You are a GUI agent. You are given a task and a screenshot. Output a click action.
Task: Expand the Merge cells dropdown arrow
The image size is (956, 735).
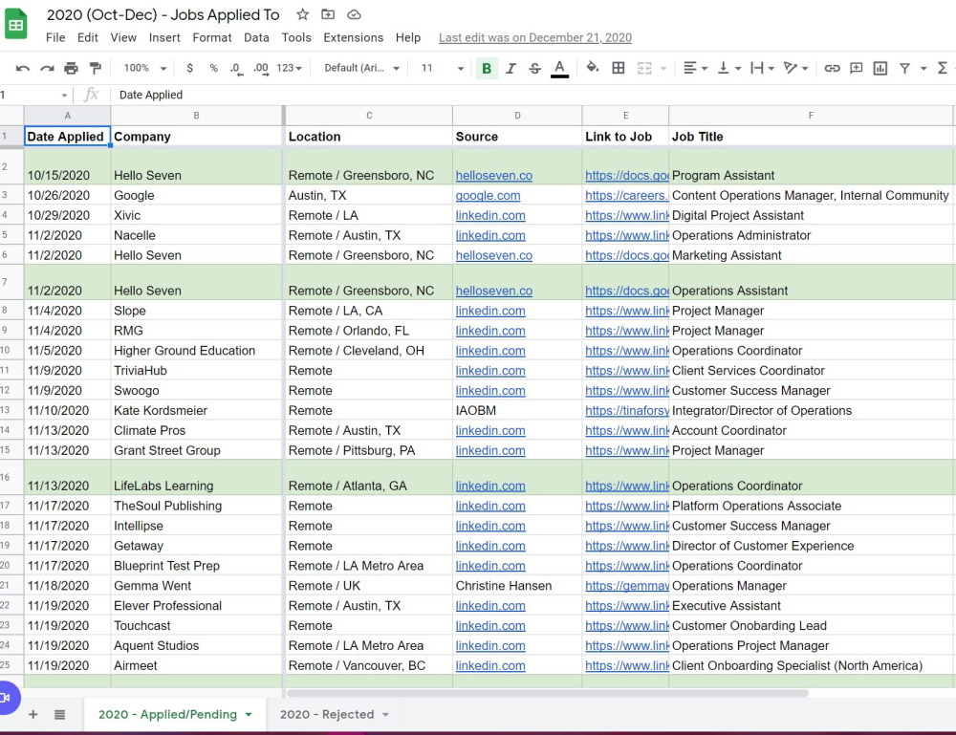pyautogui.click(x=663, y=68)
